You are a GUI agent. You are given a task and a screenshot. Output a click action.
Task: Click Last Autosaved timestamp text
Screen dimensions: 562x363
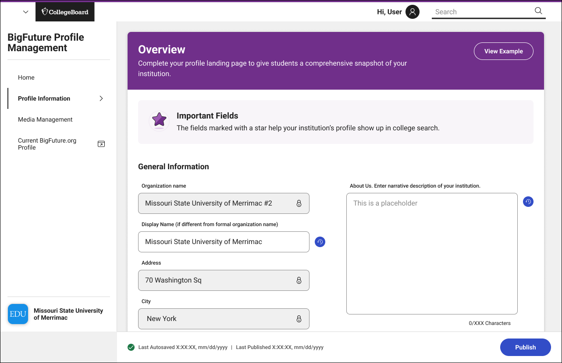tap(183, 347)
